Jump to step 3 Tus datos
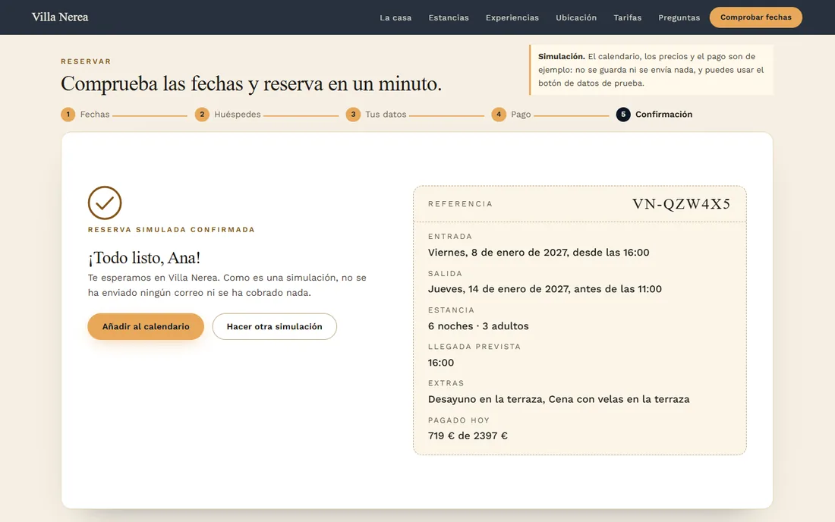The width and height of the screenshot is (835, 522). 376,115
